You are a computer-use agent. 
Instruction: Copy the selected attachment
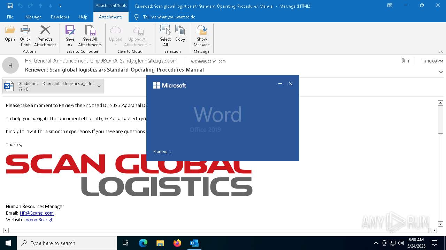[x=180, y=33]
